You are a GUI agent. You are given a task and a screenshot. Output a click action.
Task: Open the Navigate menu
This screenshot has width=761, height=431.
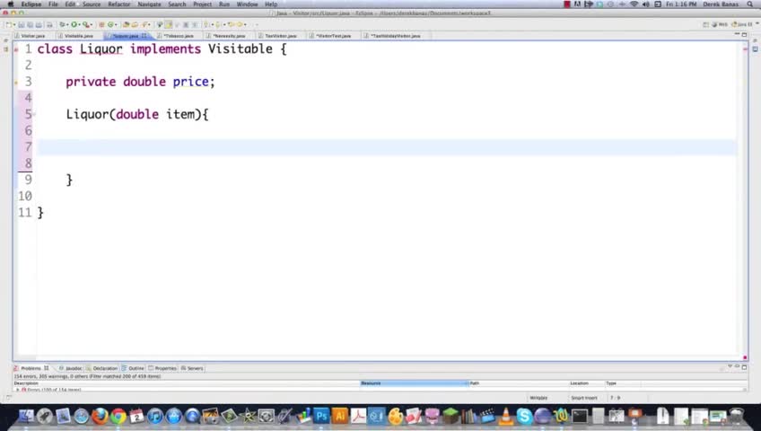[x=149, y=4]
